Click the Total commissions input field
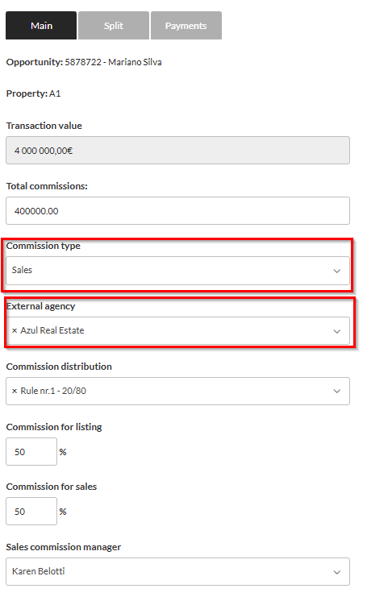Viewport: 367px width, 601px height. click(x=177, y=211)
